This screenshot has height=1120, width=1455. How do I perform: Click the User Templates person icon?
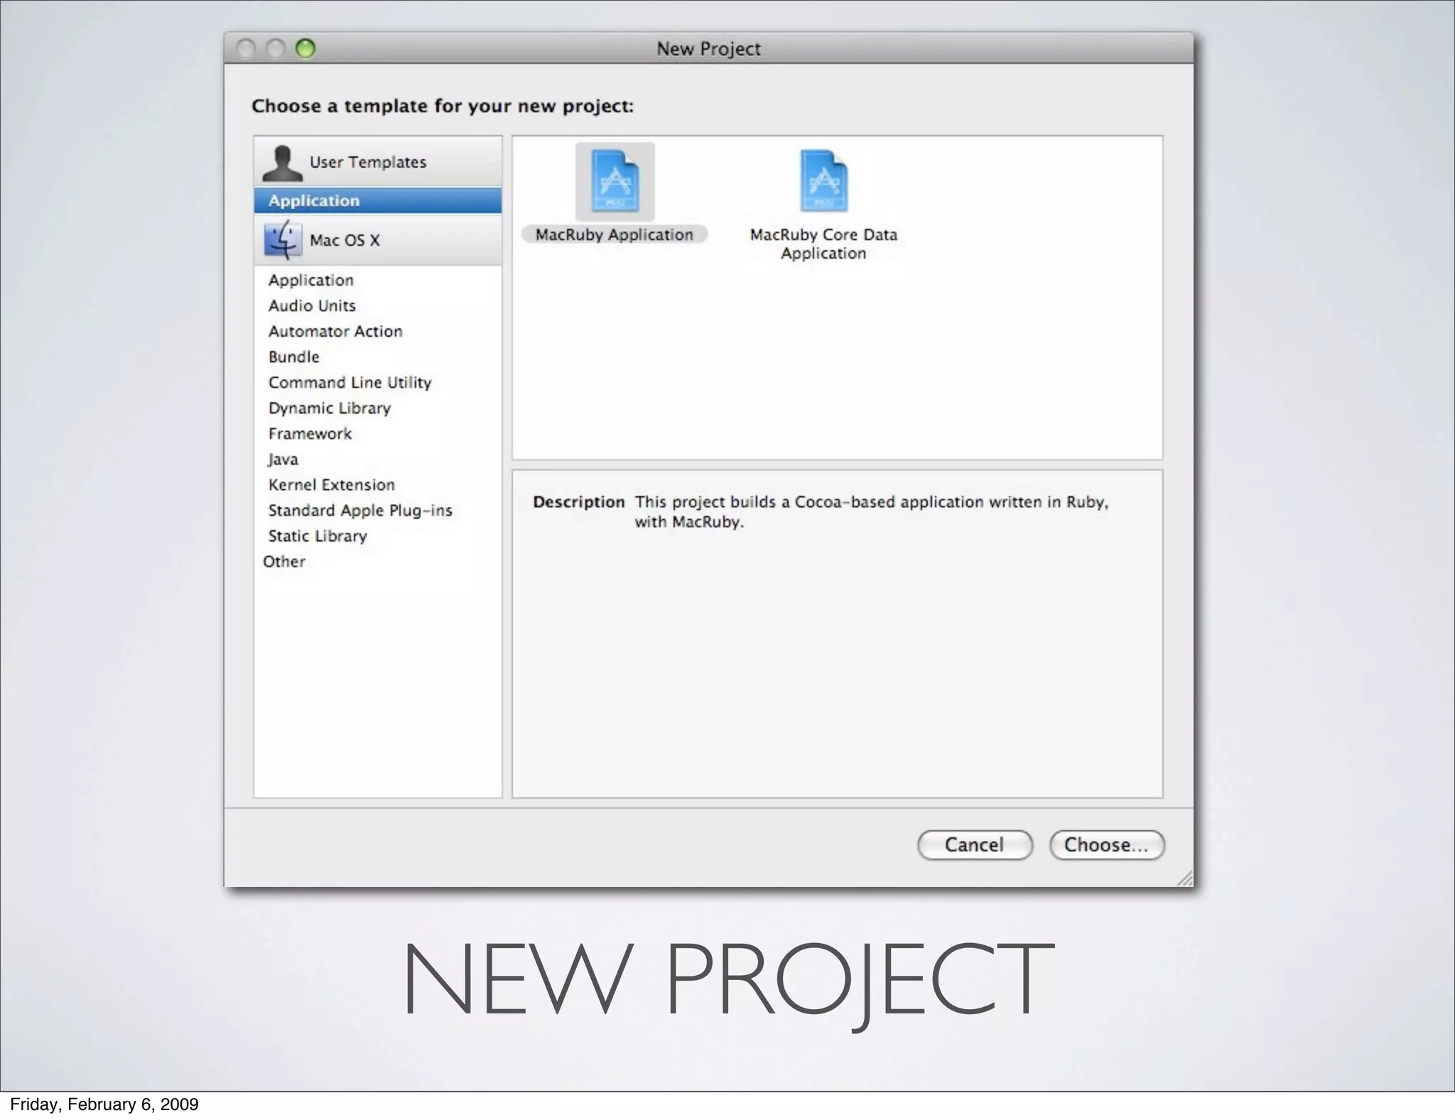click(282, 163)
